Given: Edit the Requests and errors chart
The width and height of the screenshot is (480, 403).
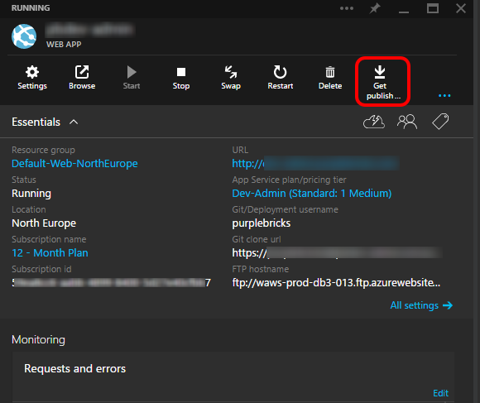Looking at the screenshot, I should point(440,393).
